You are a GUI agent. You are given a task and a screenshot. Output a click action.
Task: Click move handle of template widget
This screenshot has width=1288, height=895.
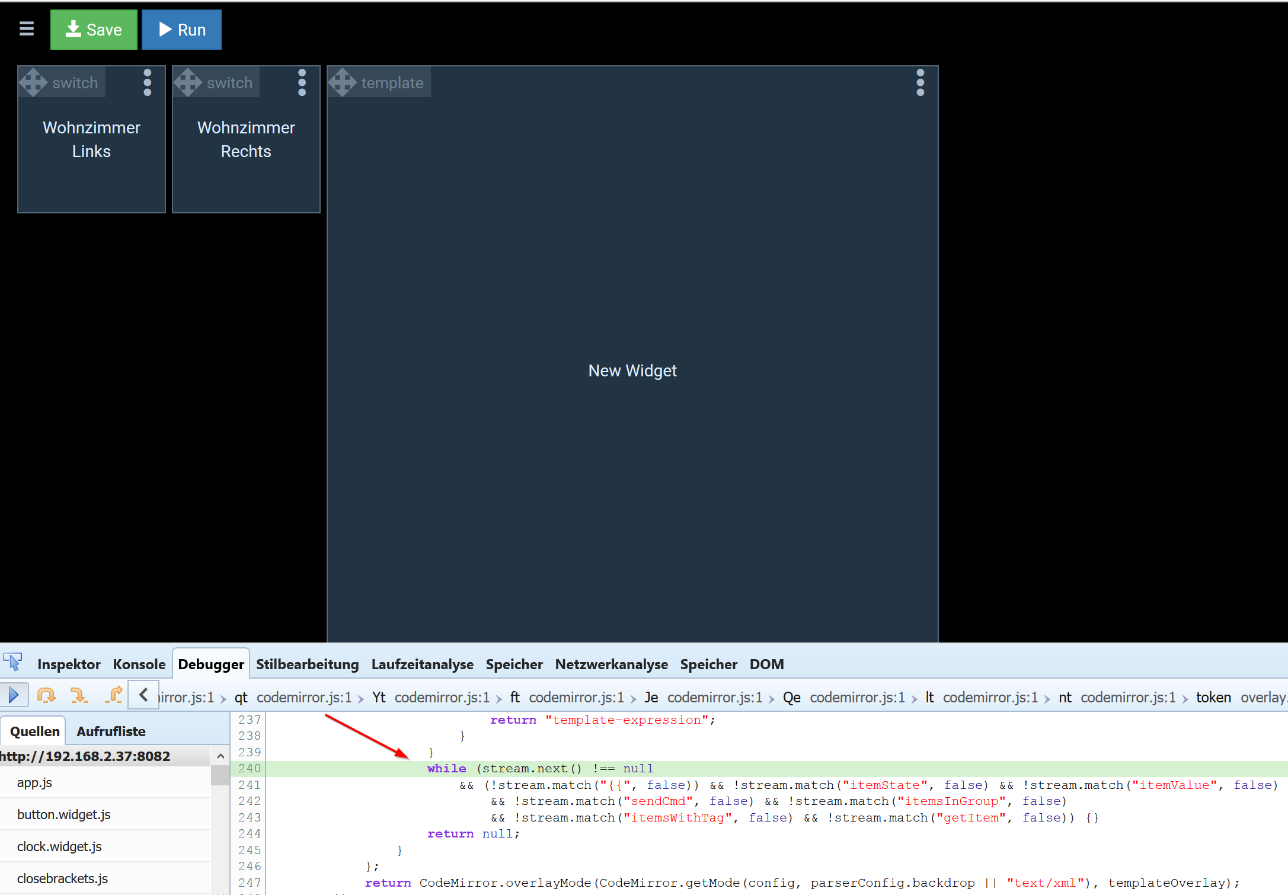[343, 82]
